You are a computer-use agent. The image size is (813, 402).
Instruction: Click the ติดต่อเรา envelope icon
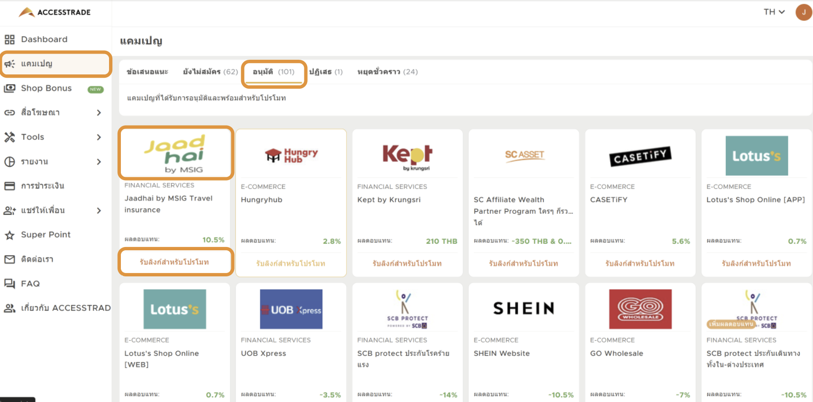(9, 259)
